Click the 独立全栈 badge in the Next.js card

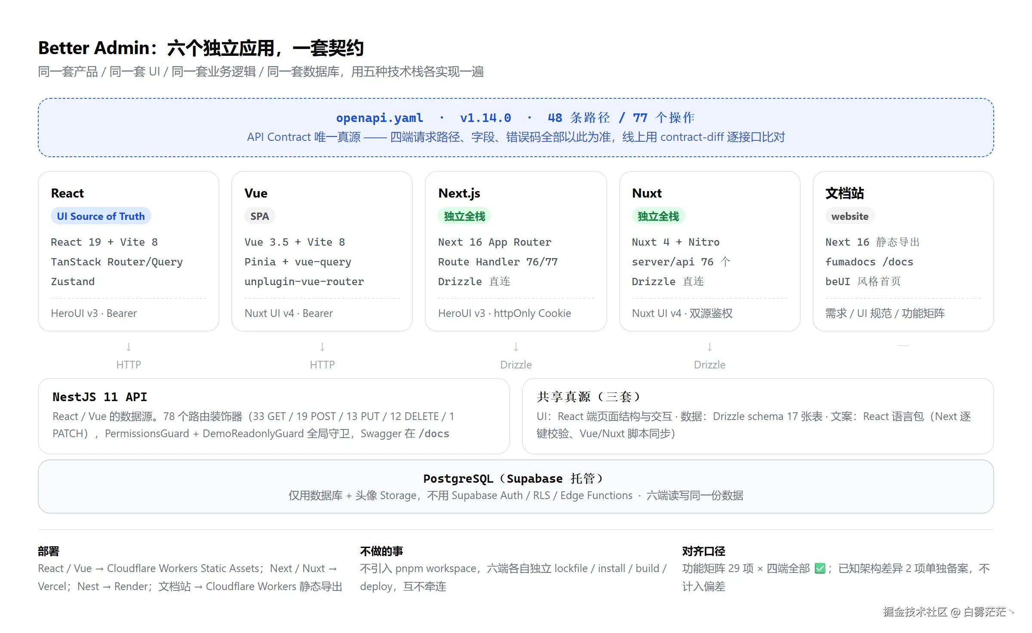click(464, 216)
